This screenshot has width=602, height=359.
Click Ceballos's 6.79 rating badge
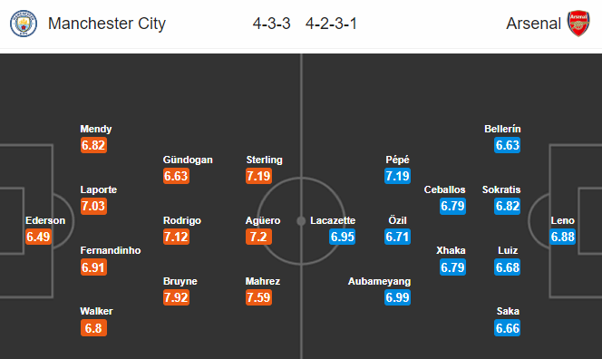click(x=452, y=206)
